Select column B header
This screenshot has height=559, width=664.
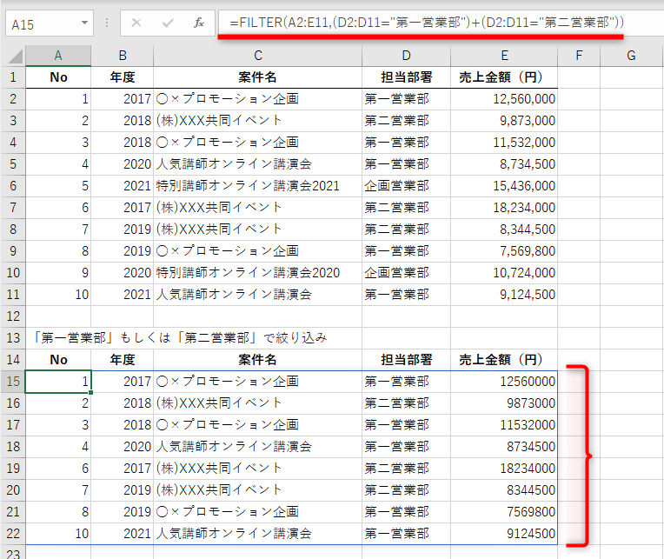[x=123, y=56]
